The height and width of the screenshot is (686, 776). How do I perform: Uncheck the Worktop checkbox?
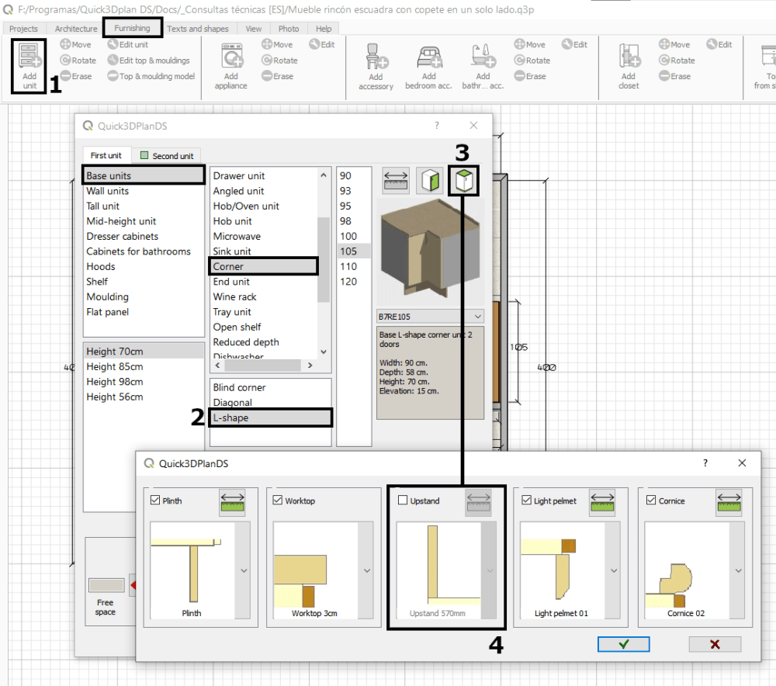click(x=278, y=501)
